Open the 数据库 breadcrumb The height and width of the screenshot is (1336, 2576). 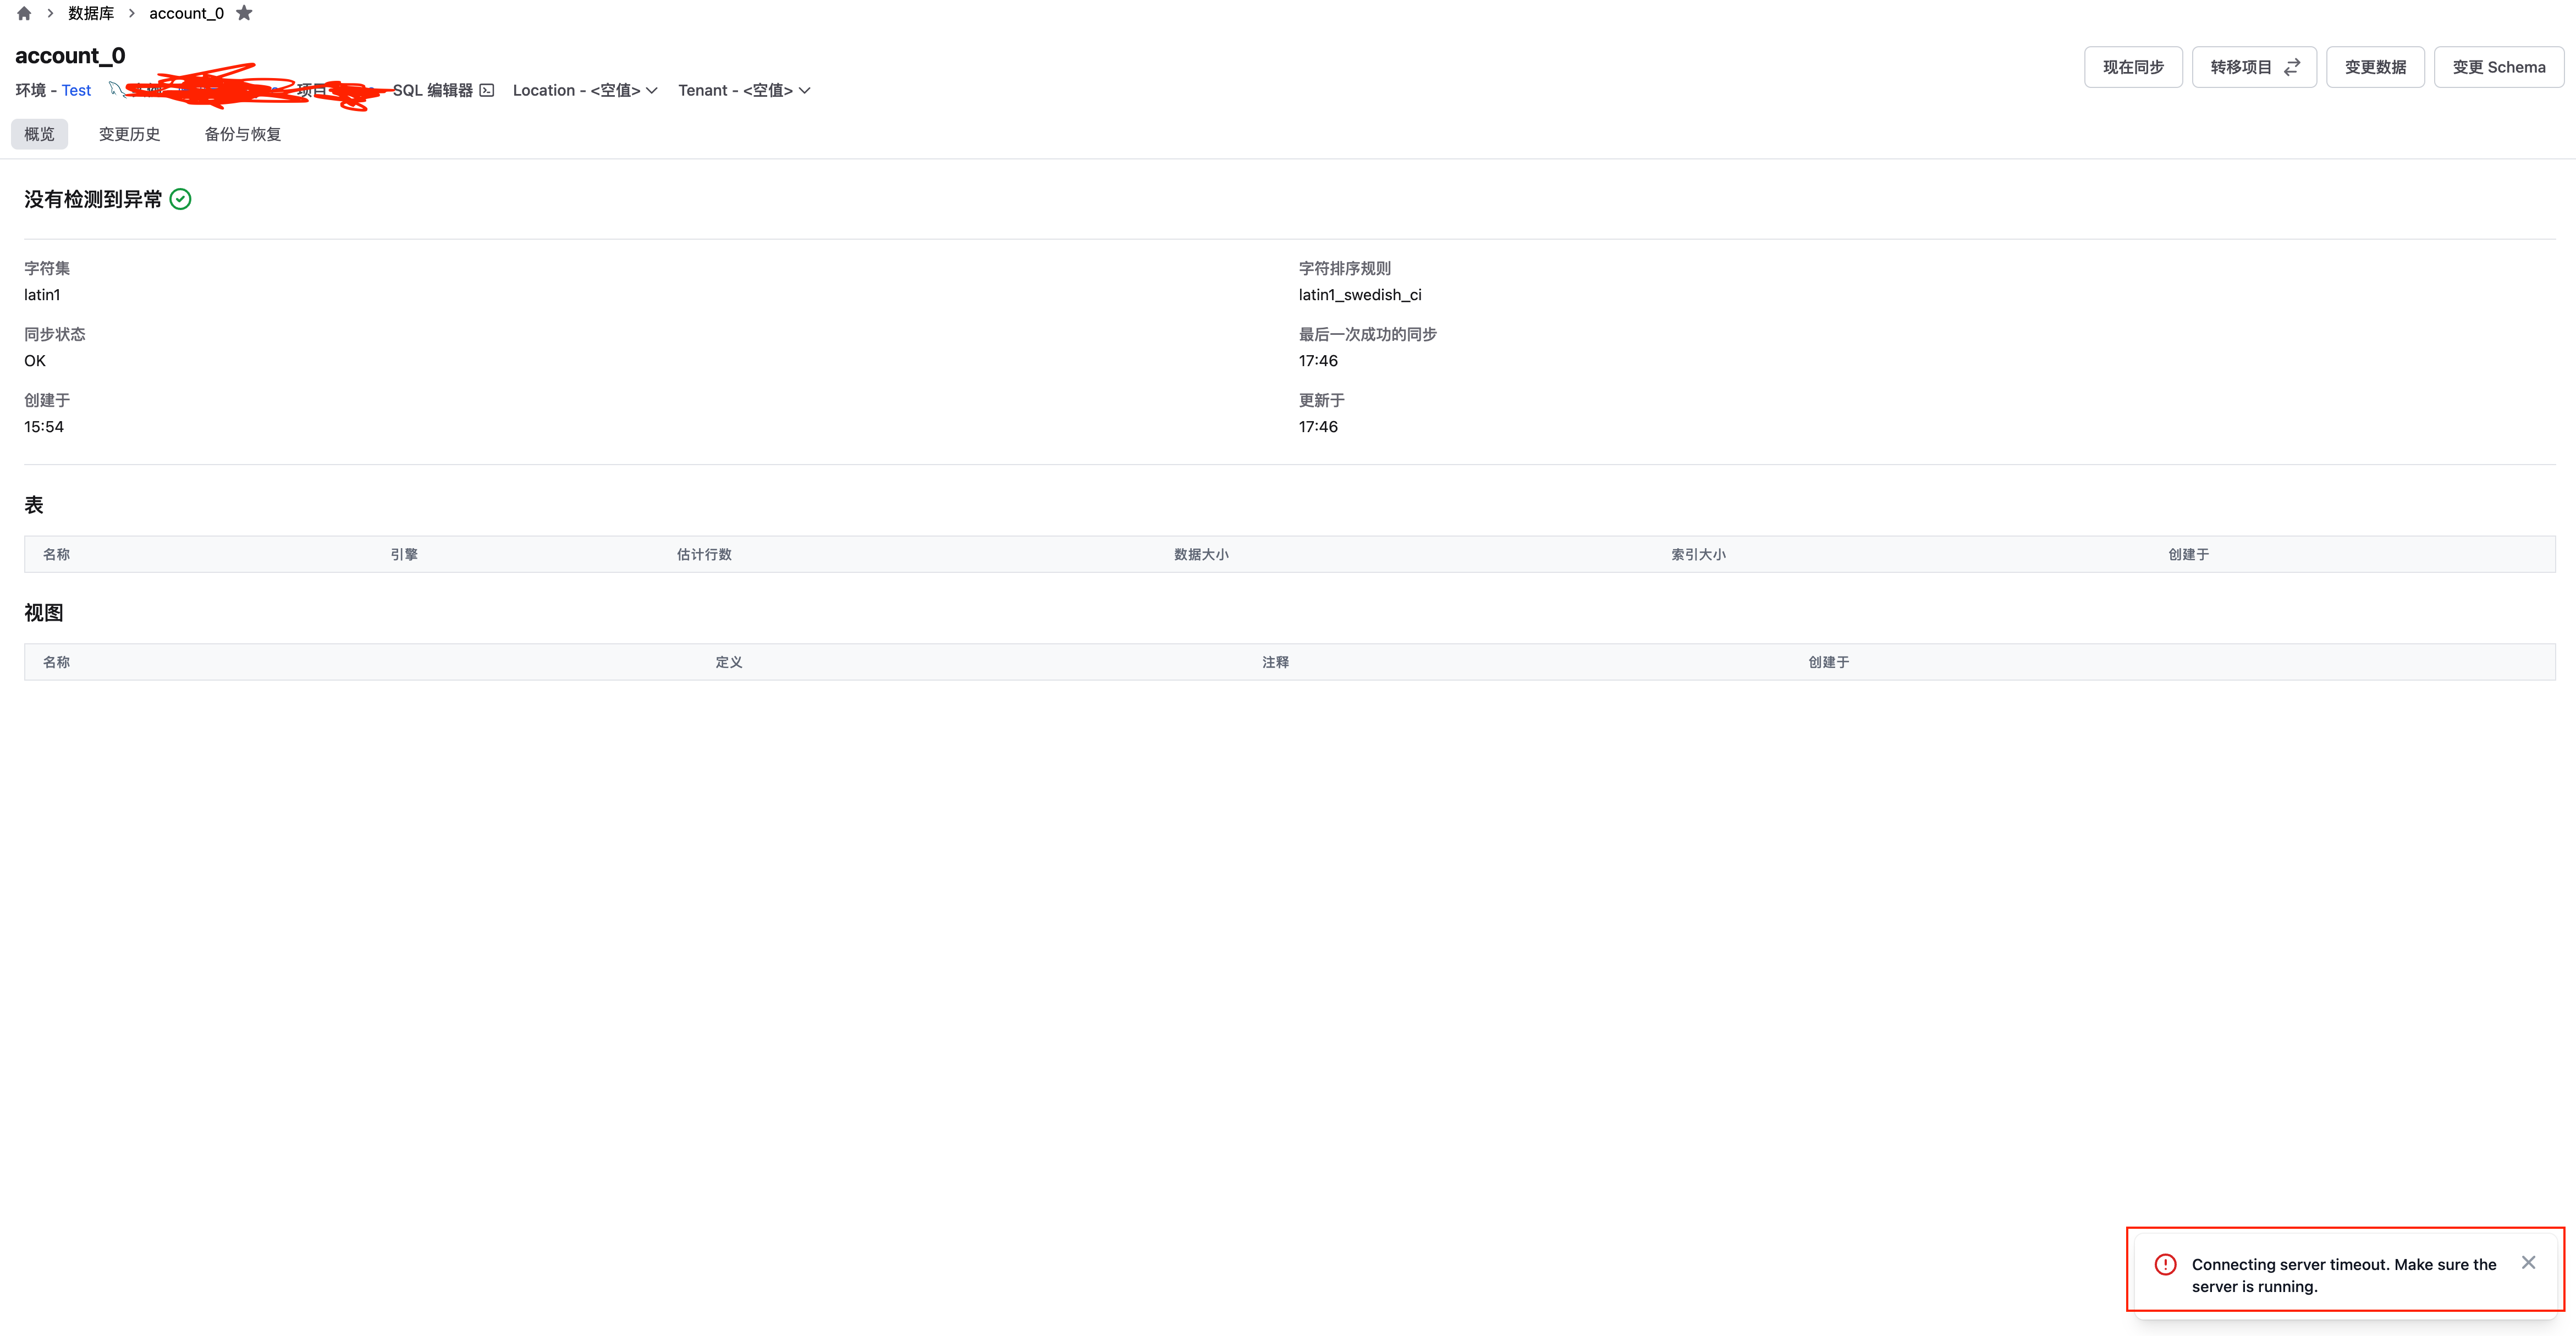tap(91, 13)
